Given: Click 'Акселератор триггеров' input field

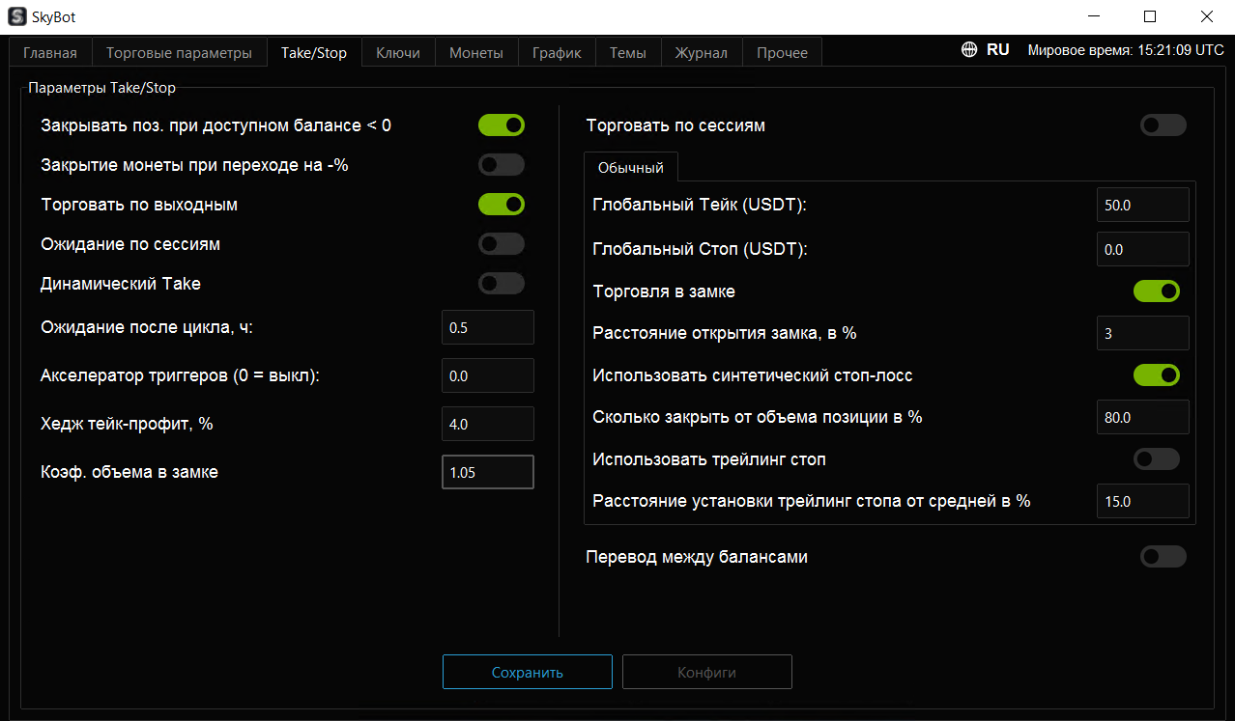Looking at the screenshot, I should click(488, 375).
